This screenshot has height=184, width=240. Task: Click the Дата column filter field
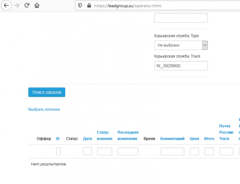[x=88, y=151]
